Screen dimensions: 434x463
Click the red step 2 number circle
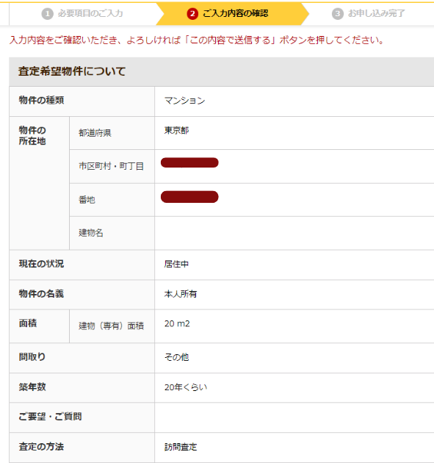tap(192, 13)
